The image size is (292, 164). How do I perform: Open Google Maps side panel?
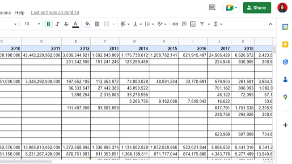[x=285, y=97]
